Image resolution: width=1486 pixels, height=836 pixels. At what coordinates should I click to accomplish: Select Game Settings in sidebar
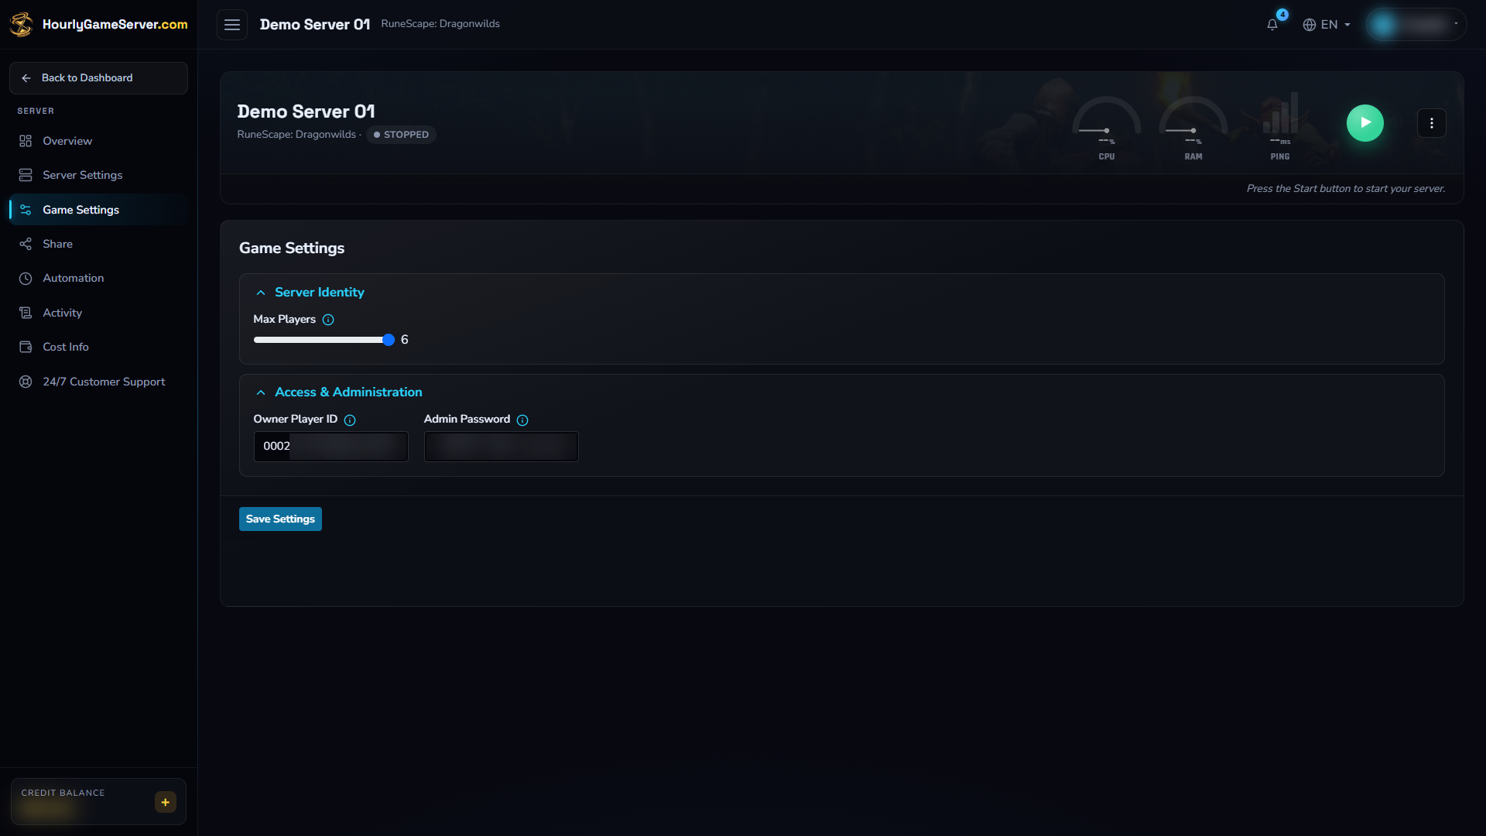[98, 210]
